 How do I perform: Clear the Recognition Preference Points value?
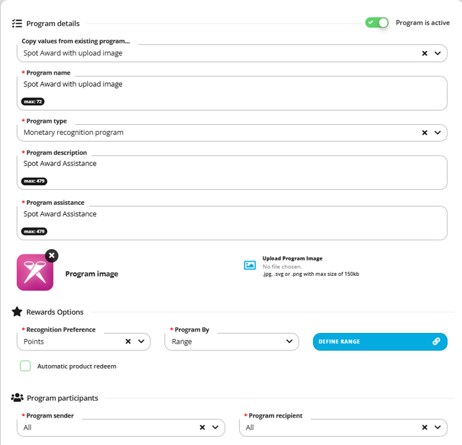[x=128, y=342]
